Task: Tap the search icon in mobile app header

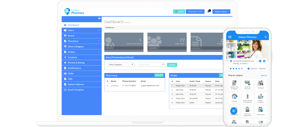Action: coord(266,37)
